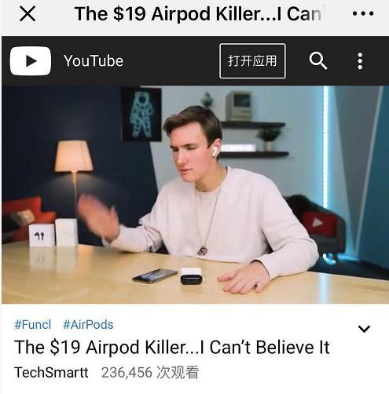Tap the black earbuds case in the video

[x=191, y=276]
